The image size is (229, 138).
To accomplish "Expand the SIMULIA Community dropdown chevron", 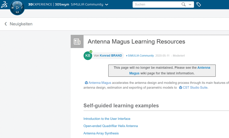I will pyautogui.click(x=107, y=5).
